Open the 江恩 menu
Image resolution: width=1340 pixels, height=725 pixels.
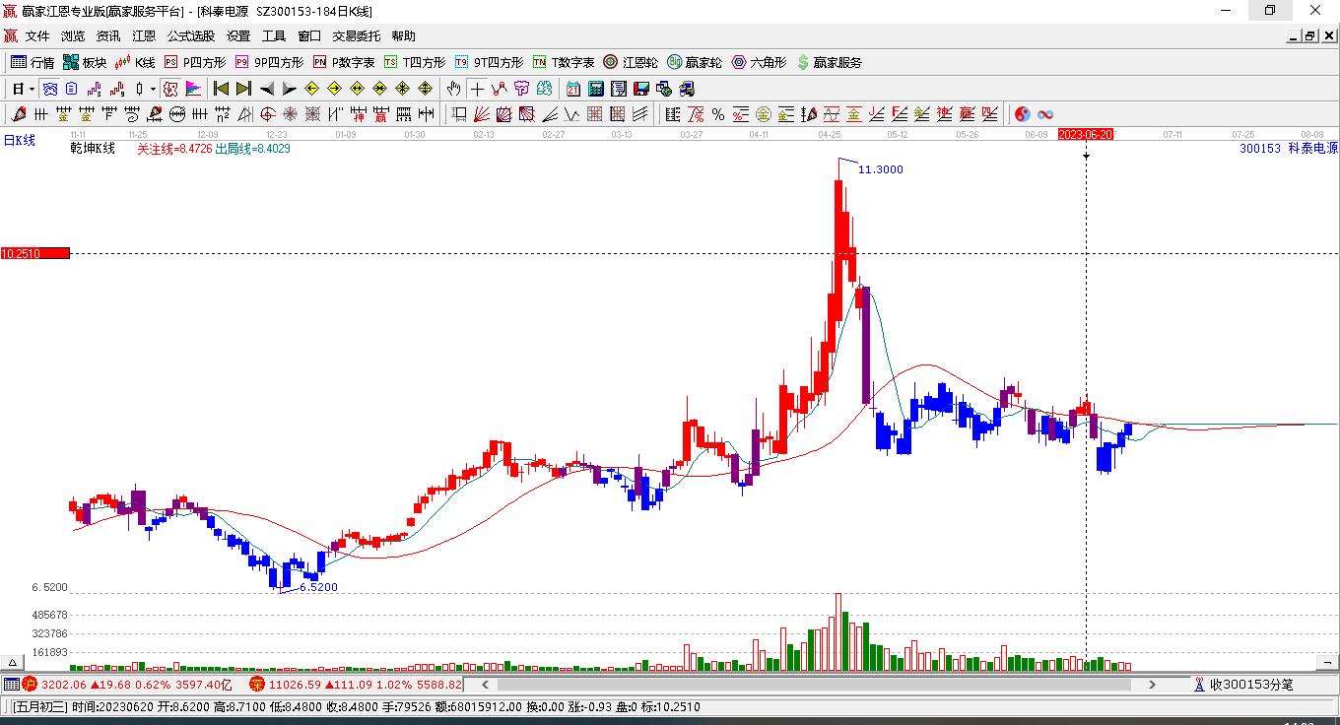144,36
